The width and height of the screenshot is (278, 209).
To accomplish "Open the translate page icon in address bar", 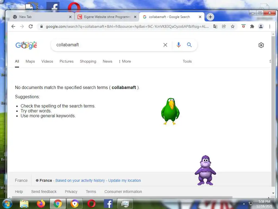I will (215, 26).
